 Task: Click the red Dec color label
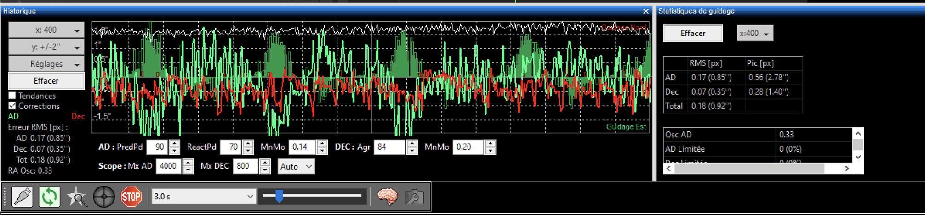coord(78,116)
